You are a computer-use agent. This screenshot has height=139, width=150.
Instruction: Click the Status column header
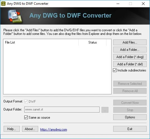coord(92,42)
